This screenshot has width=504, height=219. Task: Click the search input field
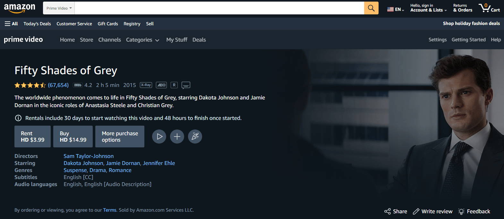click(219, 8)
